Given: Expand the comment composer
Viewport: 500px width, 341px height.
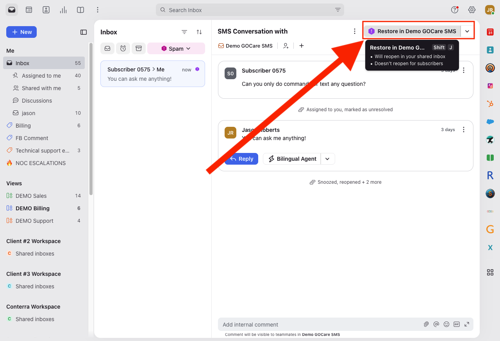Looking at the screenshot, I should [x=467, y=324].
